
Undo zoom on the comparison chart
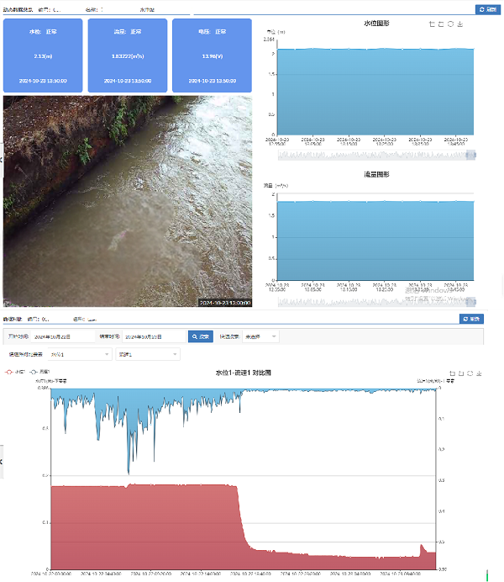(462, 372)
